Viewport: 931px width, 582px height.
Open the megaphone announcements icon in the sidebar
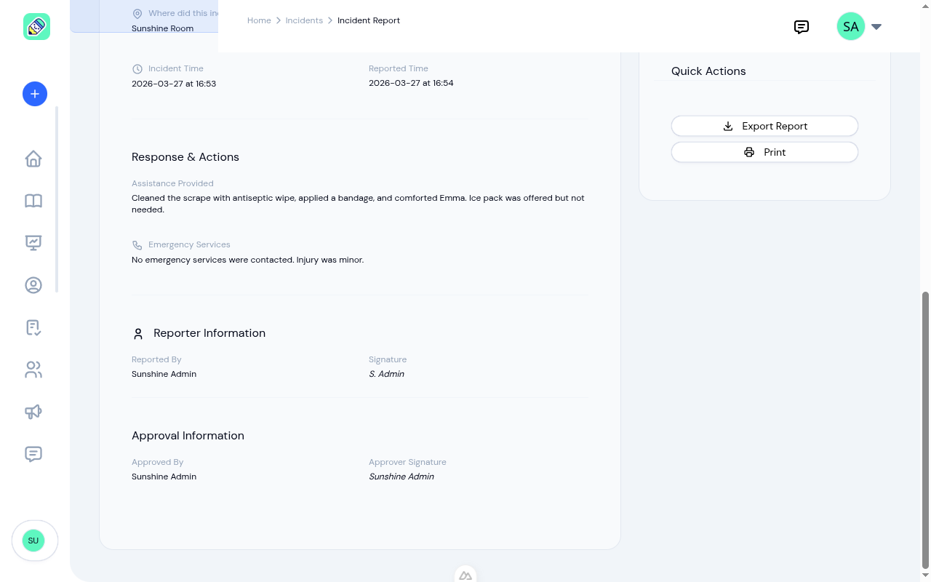pyautogui.click(x=33, y=412)
